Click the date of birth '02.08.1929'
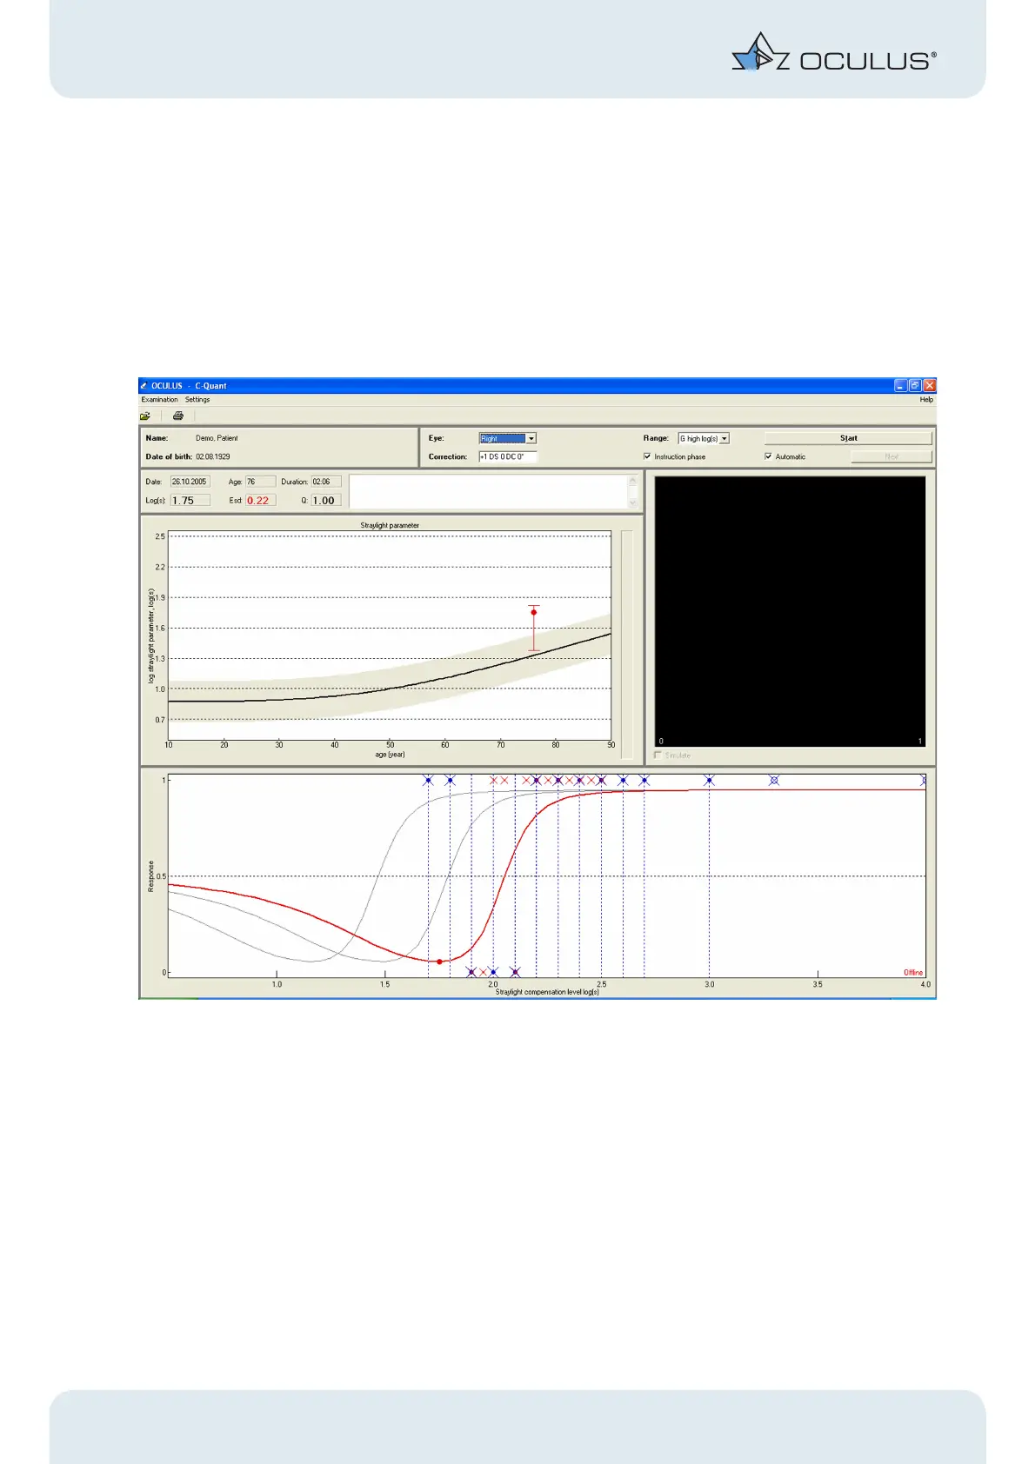1035x1464 pixels. (x=213, y=456)
